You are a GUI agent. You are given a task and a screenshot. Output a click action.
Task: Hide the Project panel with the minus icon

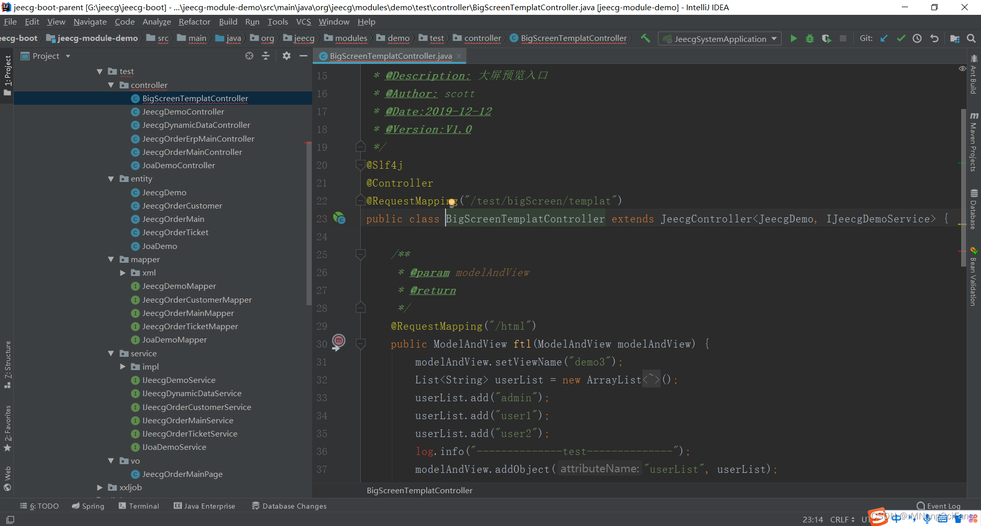(303, 56)
